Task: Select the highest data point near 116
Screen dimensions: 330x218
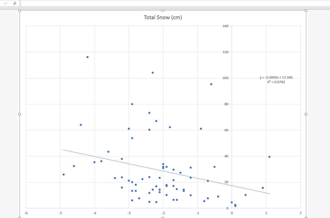Action: (x=88, y=57)
